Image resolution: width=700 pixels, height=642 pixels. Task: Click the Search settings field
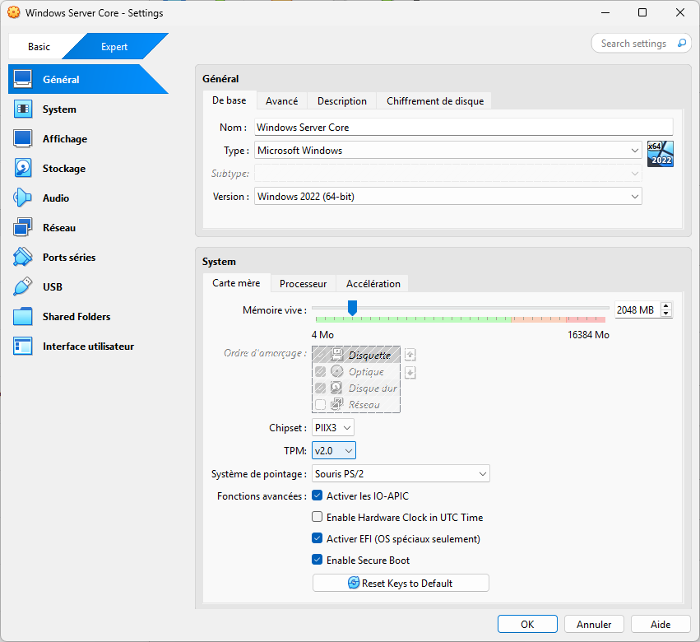point(641,44)
